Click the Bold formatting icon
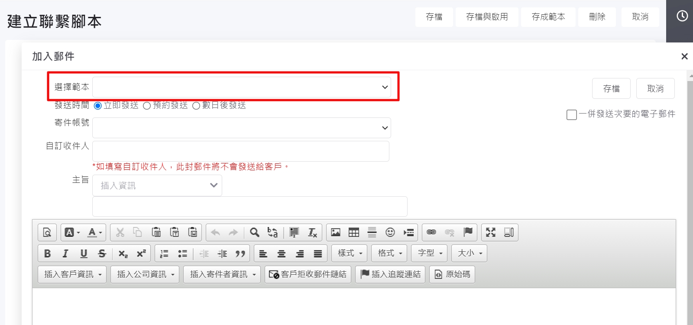The width and height of the screenshot is (693, 325). [48, 253]
